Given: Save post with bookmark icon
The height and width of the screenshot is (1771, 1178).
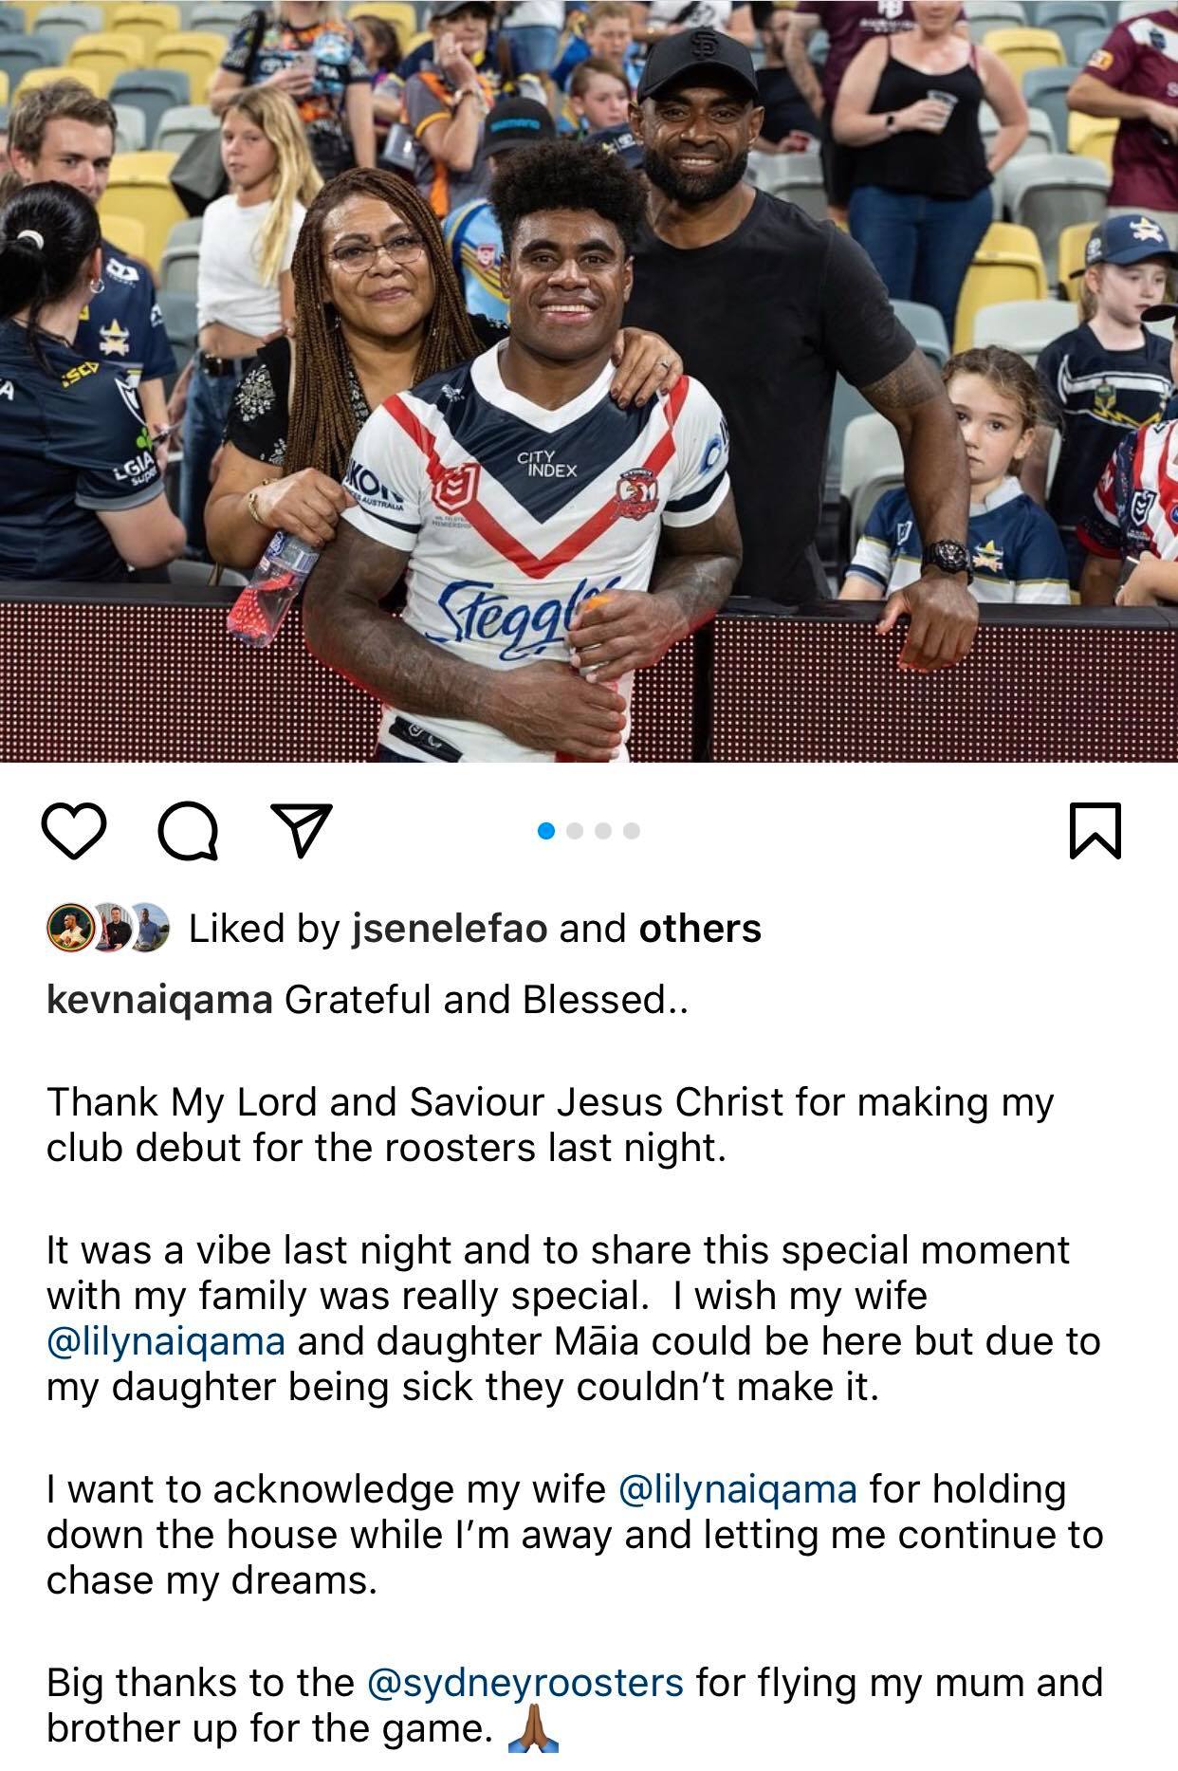Looking at the screenshot, I should click(1095, 831).
